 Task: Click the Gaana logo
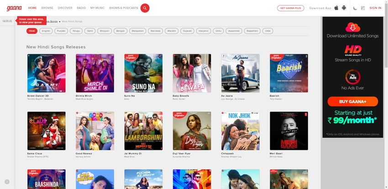[14, 8]
